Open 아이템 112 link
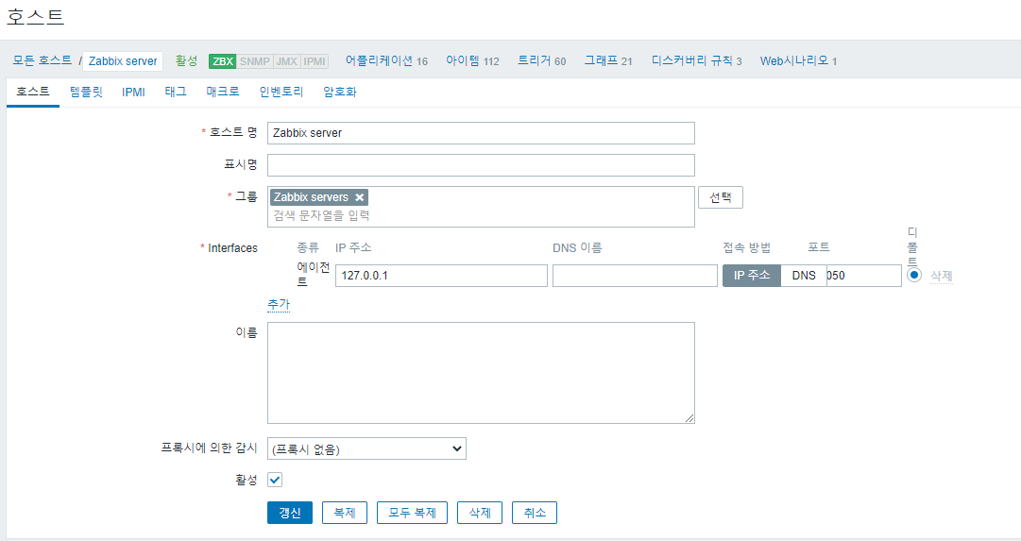The image size is (1021, 541). 472,60
